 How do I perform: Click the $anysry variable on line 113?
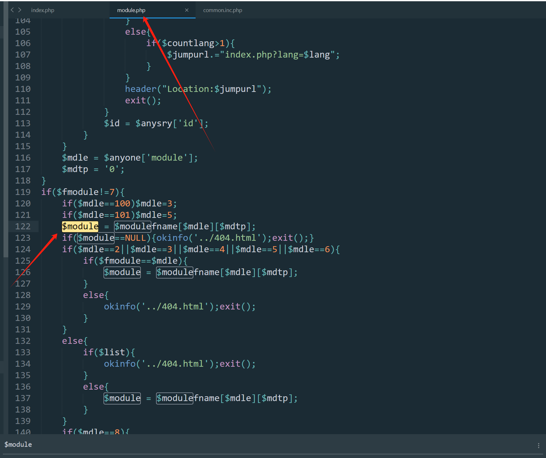(154, 123)
